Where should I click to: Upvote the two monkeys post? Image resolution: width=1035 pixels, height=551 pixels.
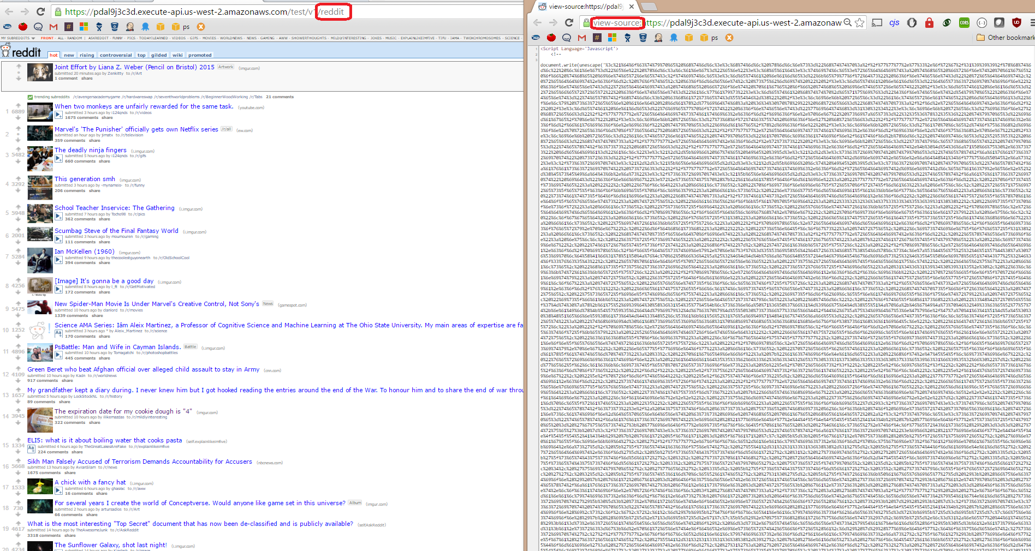click(18, 106)
